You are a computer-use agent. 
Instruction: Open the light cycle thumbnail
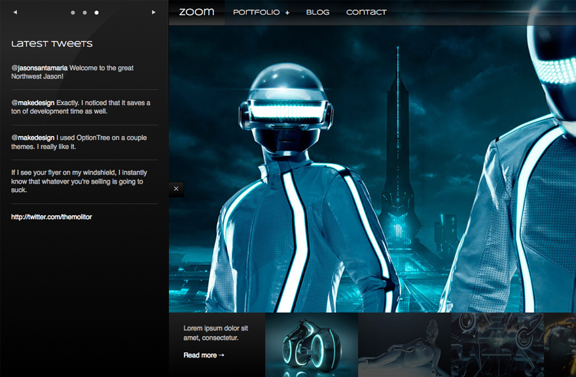tap(312, 345)
